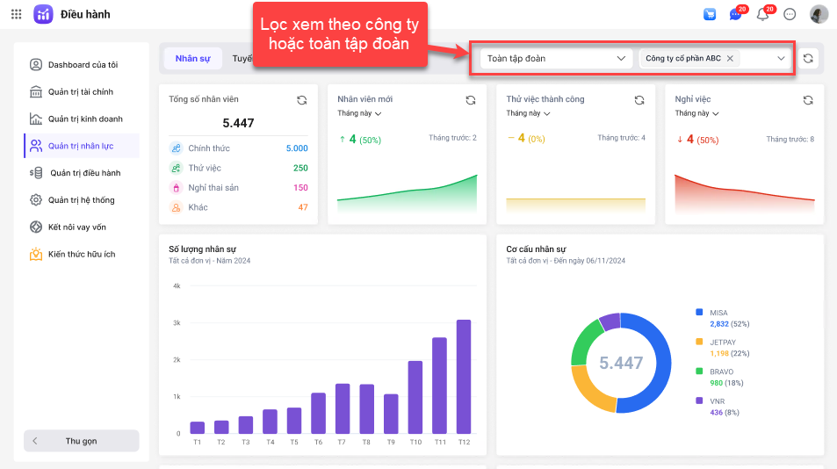Click the 1,198 (22%) JETPAY value

point(730,353)
